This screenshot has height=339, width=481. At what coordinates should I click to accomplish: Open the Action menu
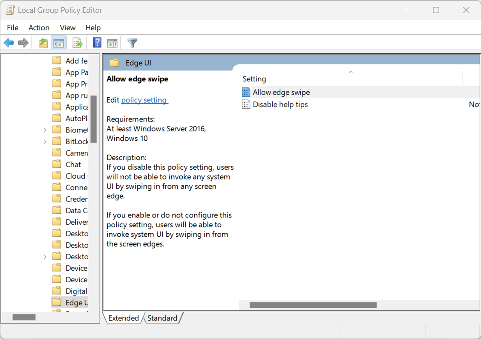(39, 28)
